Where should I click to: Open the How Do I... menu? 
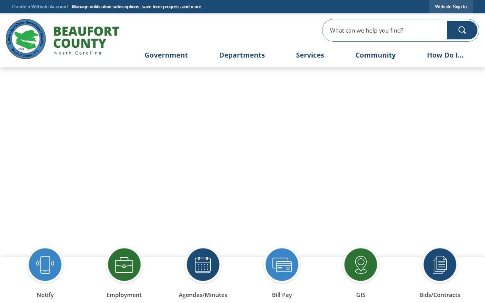pos(445,55)
